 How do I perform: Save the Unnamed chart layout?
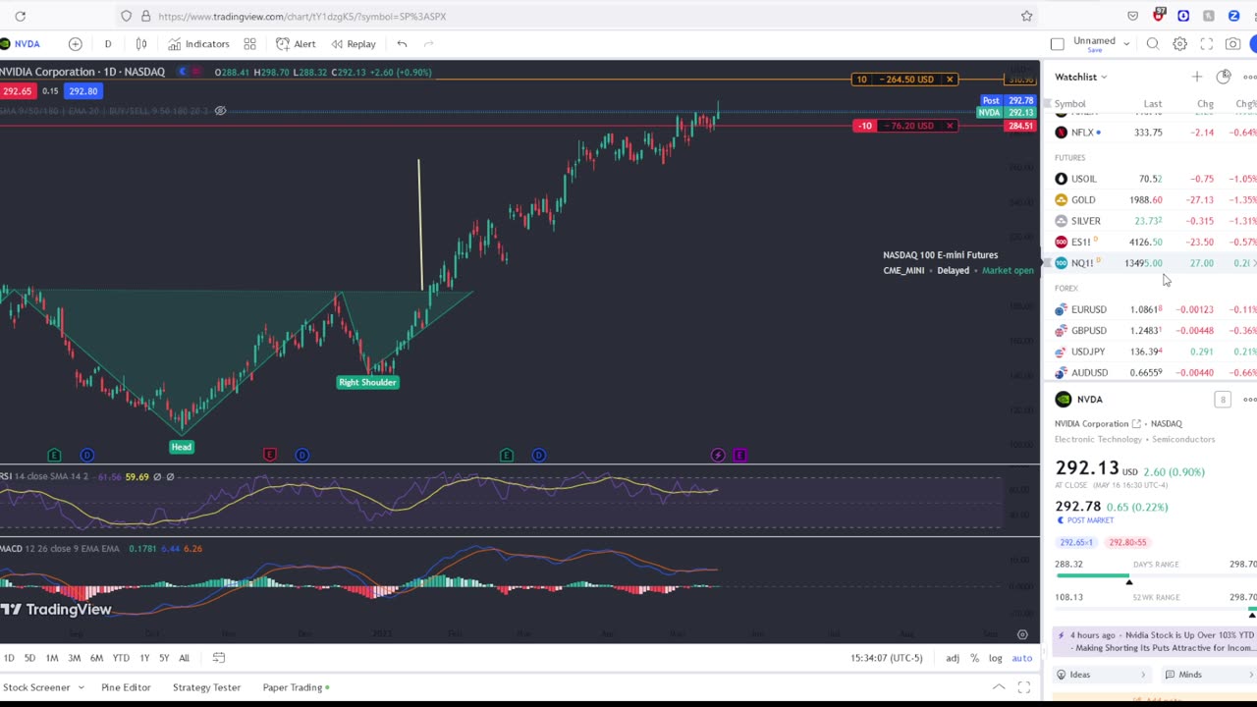pyautogui.click(x=1093, y=50)
